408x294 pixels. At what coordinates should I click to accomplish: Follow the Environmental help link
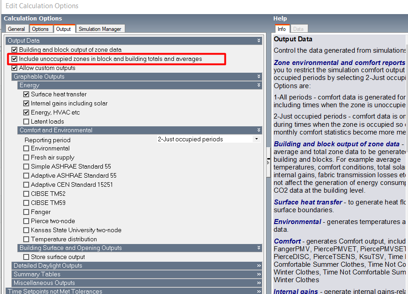(297, 222)
